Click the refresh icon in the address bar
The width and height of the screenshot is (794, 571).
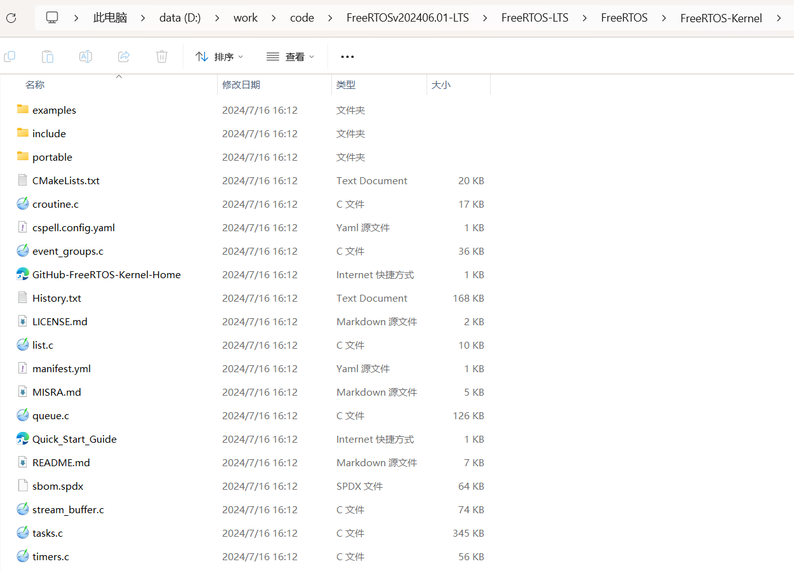tap(11, 18)
